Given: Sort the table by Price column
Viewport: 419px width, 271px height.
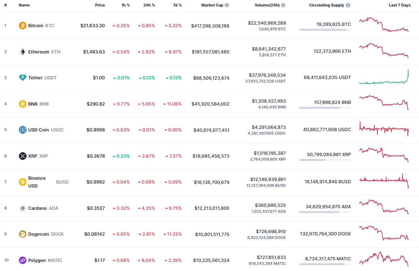Looking at the screenshot, I should [x=100, y=5].
